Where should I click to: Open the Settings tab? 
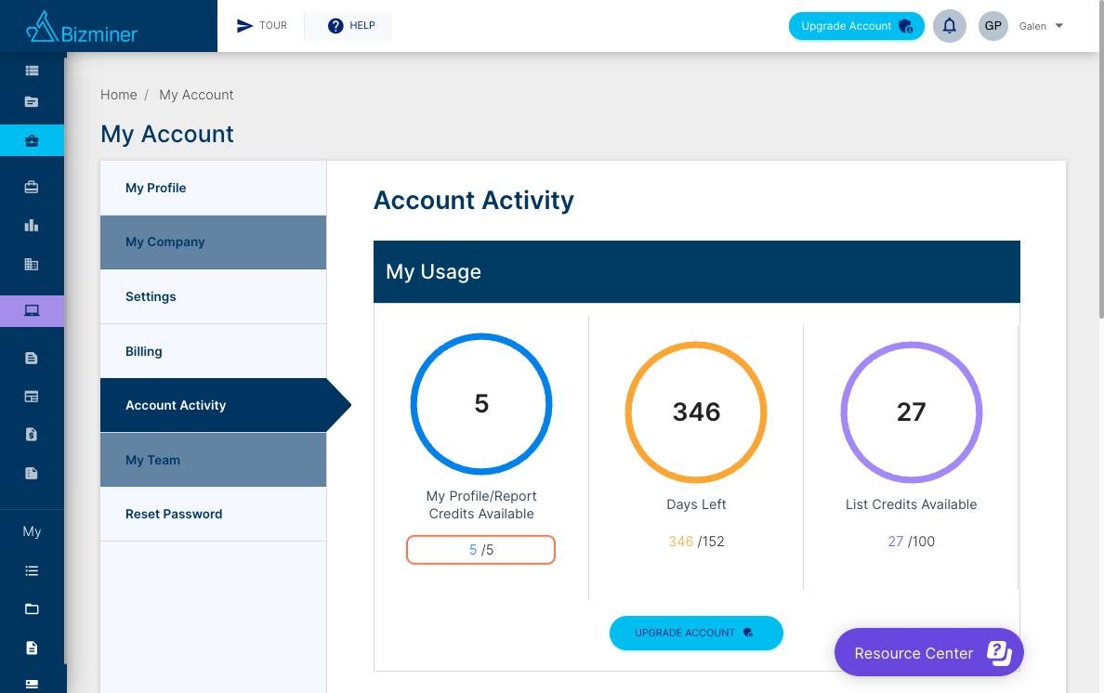coord(214,297)
